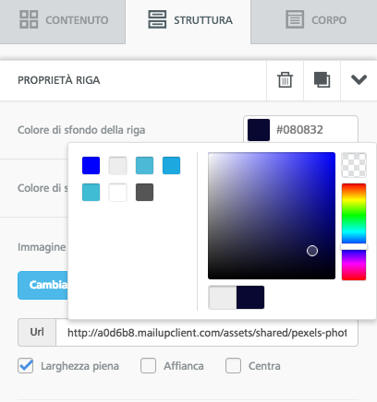Click the row background color preview box

pyautogui.click(x=259, y=130)
